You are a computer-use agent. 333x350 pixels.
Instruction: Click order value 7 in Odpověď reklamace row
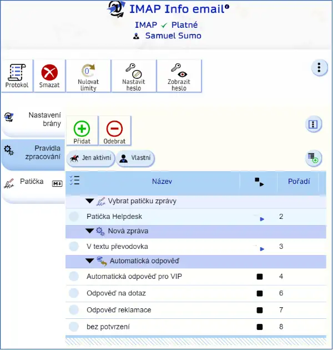tap(281, 310)
